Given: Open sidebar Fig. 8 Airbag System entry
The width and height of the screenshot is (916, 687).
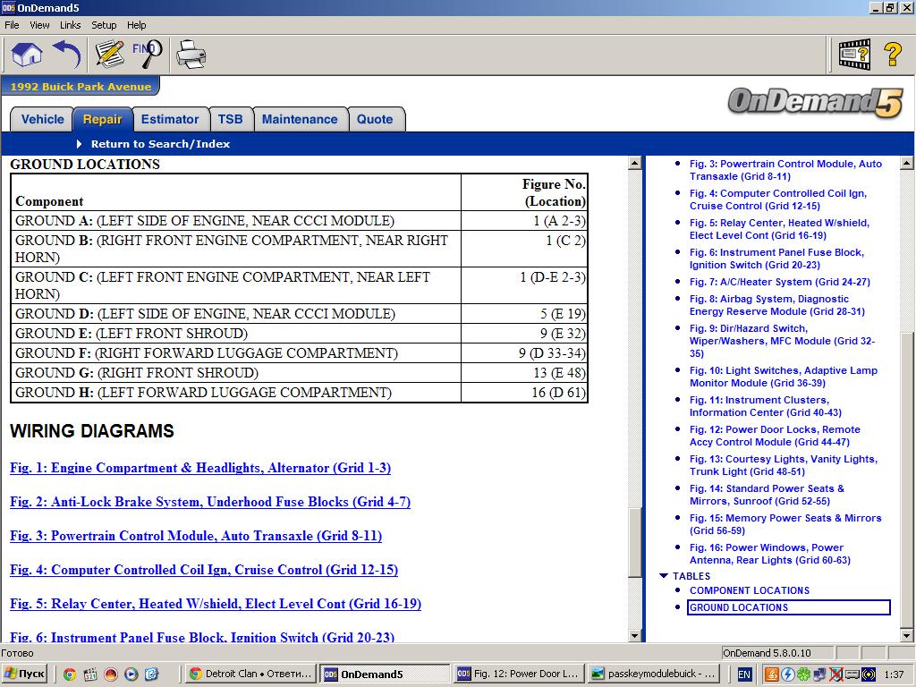Looking at the screenshot, I should pyautogui.click(x=777, y=305).
